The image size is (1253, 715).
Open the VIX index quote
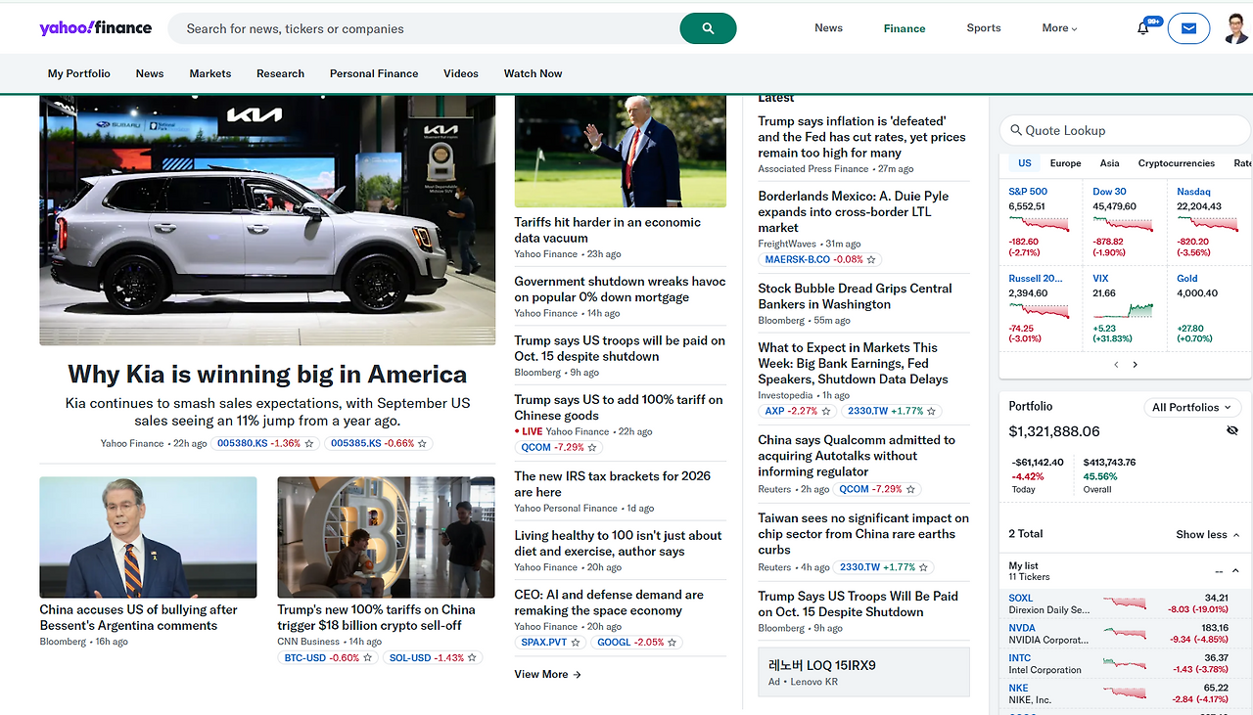coord(1100,279)
